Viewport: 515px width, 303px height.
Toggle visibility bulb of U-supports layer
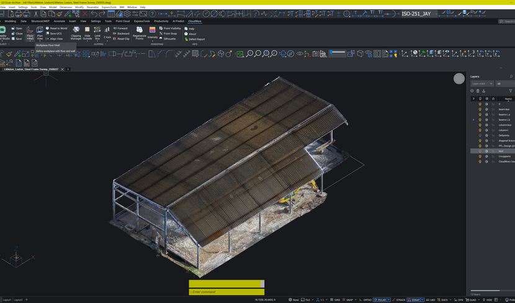pos(480,156)
